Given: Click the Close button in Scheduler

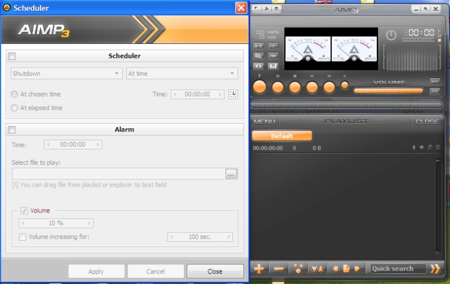Looking at the screenshot, I should pos(215,272).
